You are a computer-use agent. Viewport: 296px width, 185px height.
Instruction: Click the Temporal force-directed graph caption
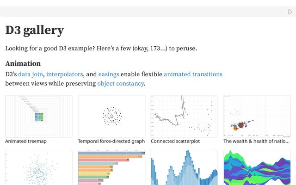pos(111,141)
